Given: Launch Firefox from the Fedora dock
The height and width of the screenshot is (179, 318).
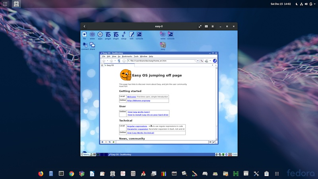Looking at the screenshot, I should click(41, 173).
